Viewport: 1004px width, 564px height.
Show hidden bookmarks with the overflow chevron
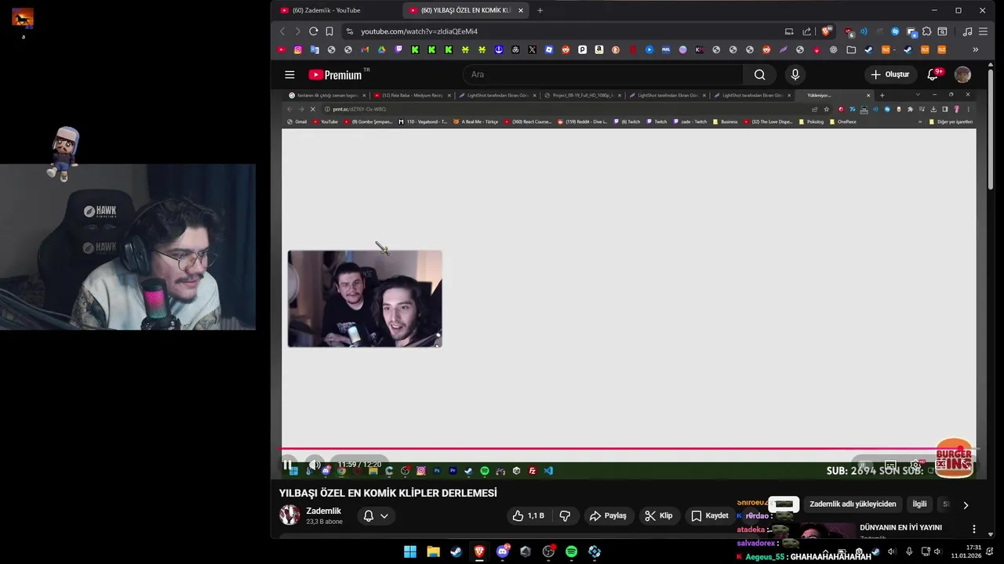975,49
